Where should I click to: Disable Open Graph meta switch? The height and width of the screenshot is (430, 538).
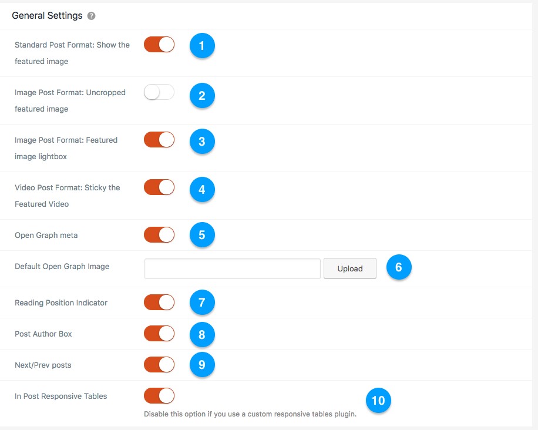coord(159,235)
